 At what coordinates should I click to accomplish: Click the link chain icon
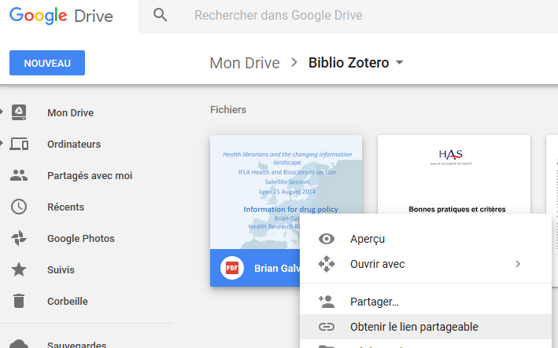click(327, 327)
